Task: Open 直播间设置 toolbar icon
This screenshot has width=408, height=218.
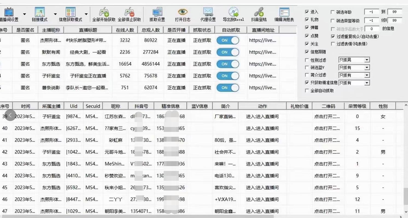Action: (9, 14)
